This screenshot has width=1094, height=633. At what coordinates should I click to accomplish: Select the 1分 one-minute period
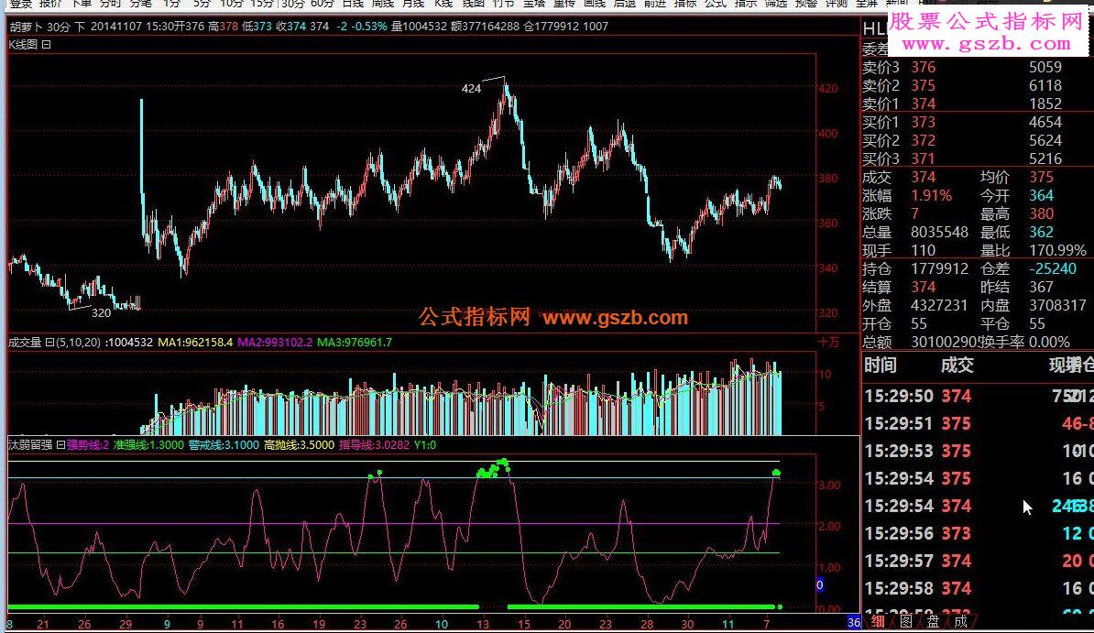coord(171,4)
